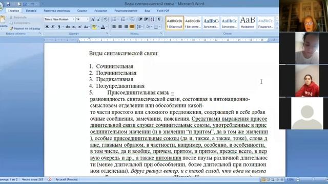
Task: Open the Разметка страницы tab
Action: pos(57,11)
